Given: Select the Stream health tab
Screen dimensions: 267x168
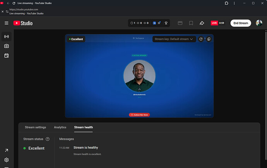Looking at the screenshot, I should tap(84, 127).
